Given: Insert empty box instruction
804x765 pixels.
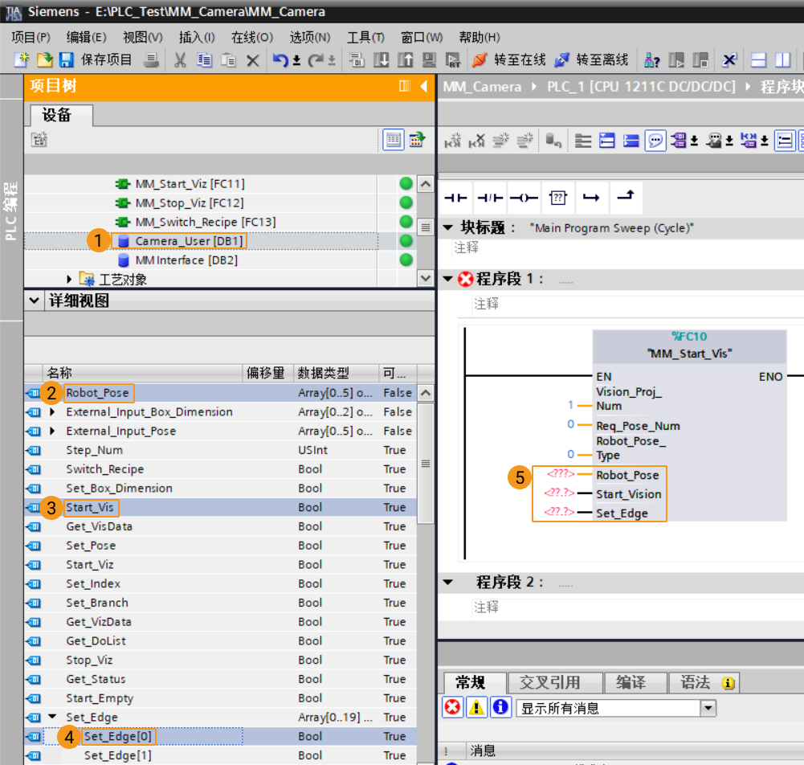Looking at the screenshot, I should (558, 198).
